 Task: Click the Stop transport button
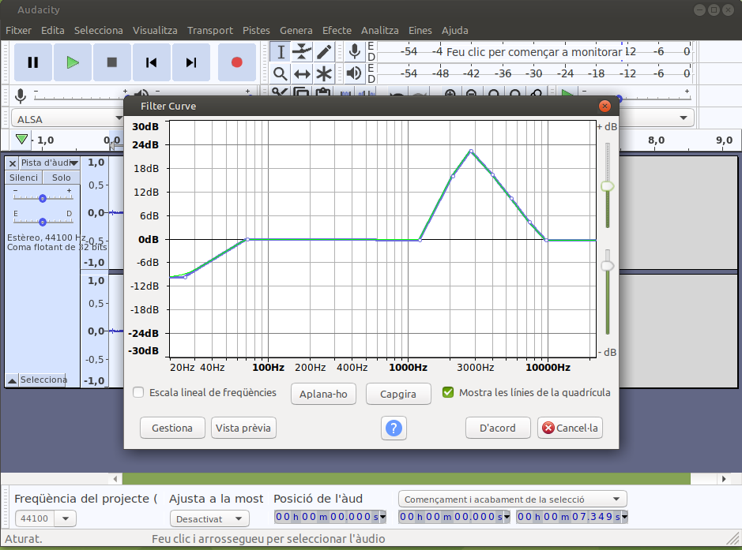pos(111,62)
